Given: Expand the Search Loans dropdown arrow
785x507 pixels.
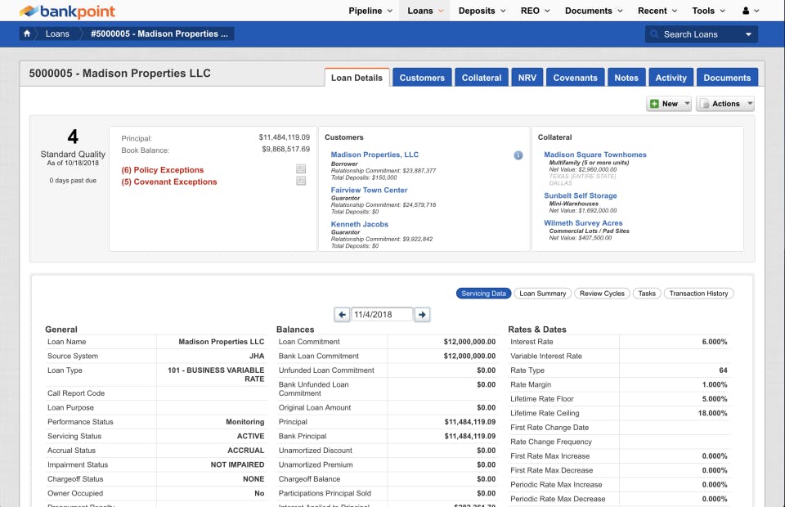Looking at the screenshot, I should click(748, 34).
